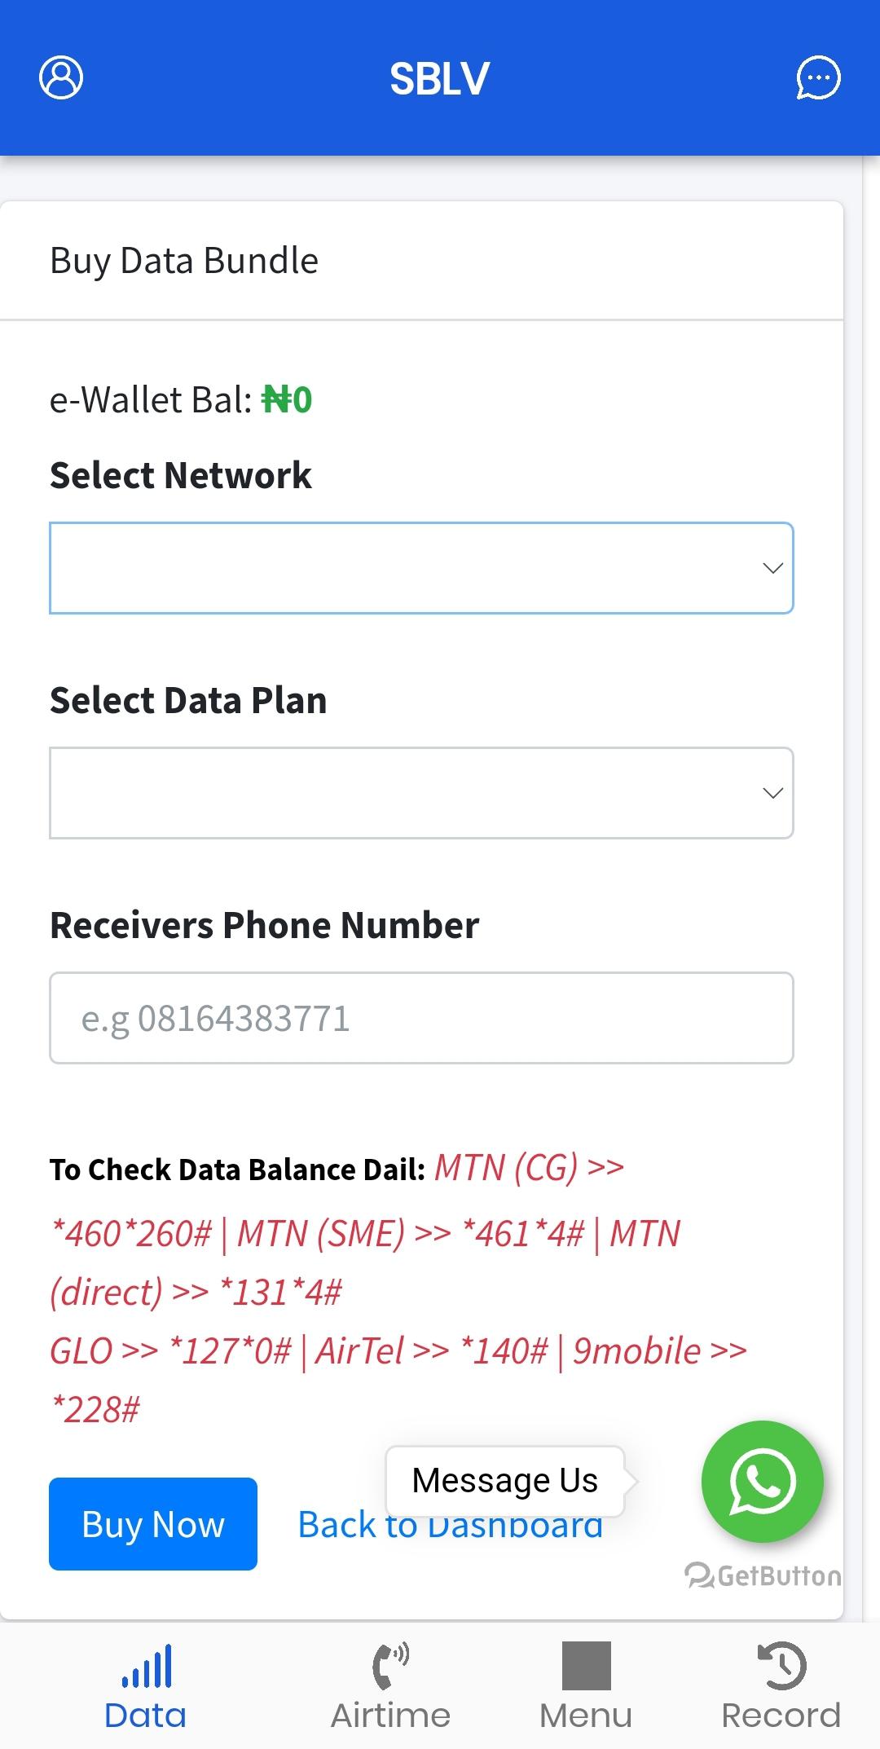Screen dimensions: 880x1749
Task: Click the Select Network chevron arrow
Action: [772, 568]
